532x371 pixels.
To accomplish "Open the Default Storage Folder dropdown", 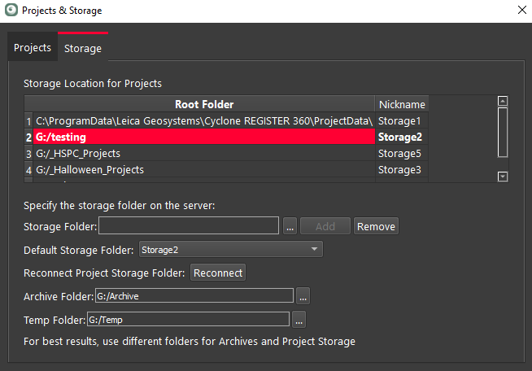I will 231,250.
